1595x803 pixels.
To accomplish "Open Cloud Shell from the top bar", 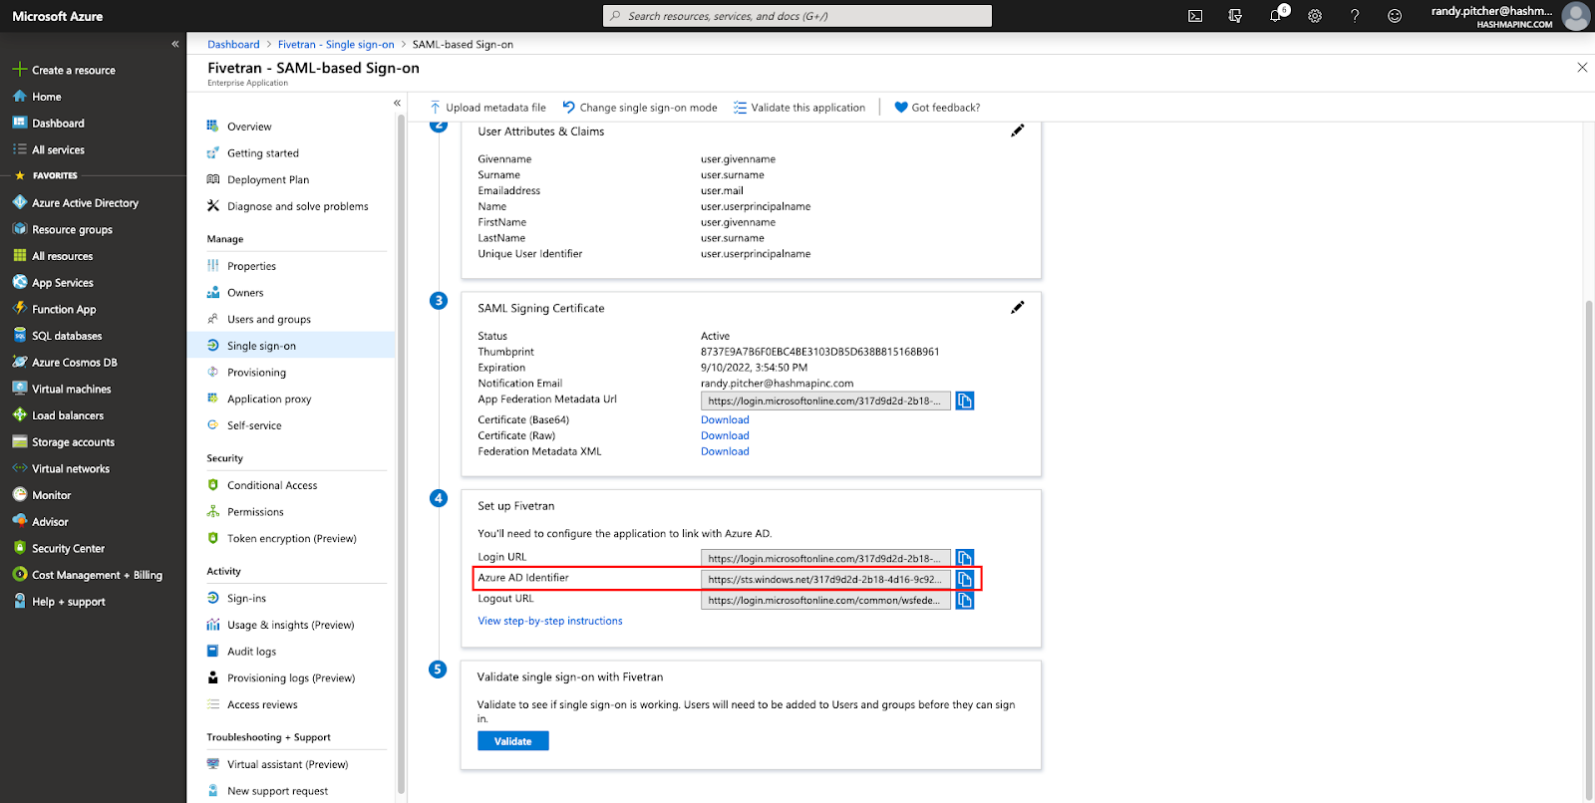I will (x=1195, y=16).
